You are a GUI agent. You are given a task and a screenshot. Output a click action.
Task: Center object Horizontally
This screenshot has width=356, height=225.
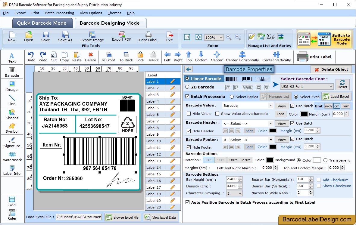242,57
